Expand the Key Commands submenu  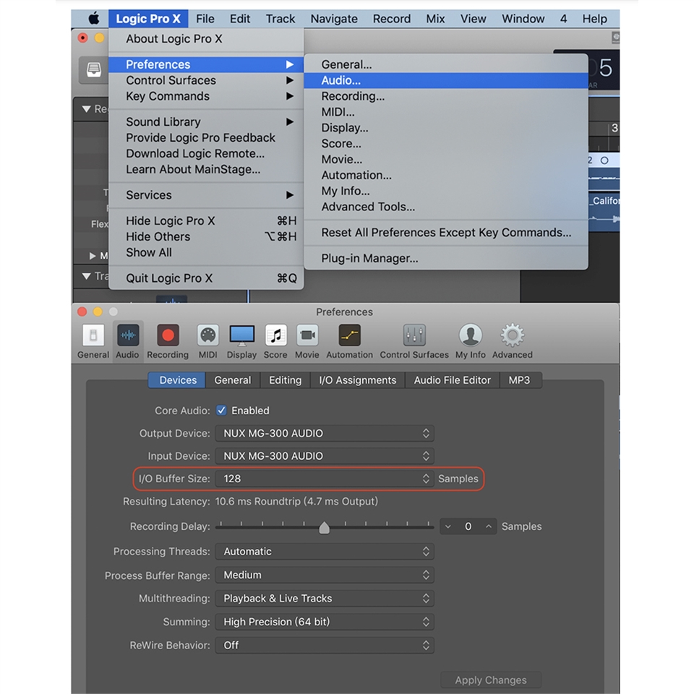pyautogui.click(x=206, y=96)
